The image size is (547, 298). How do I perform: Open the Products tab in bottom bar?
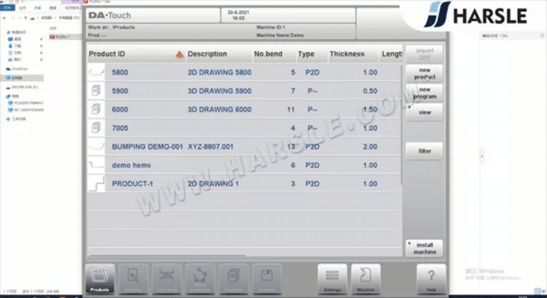coord(100,278)
